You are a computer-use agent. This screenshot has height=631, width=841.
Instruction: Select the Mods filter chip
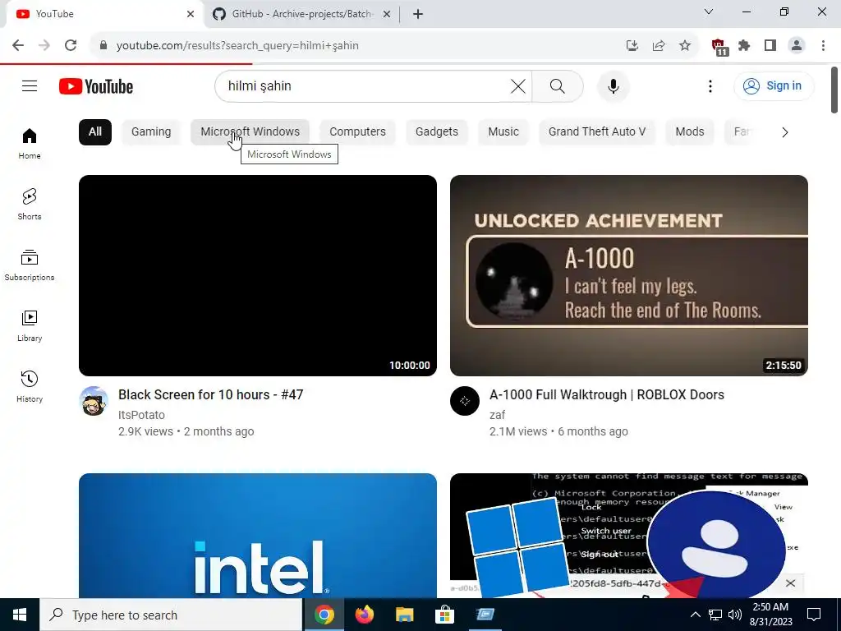tap(690, 132)
